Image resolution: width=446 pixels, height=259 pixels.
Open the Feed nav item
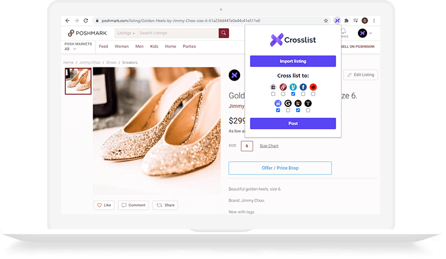103,46
